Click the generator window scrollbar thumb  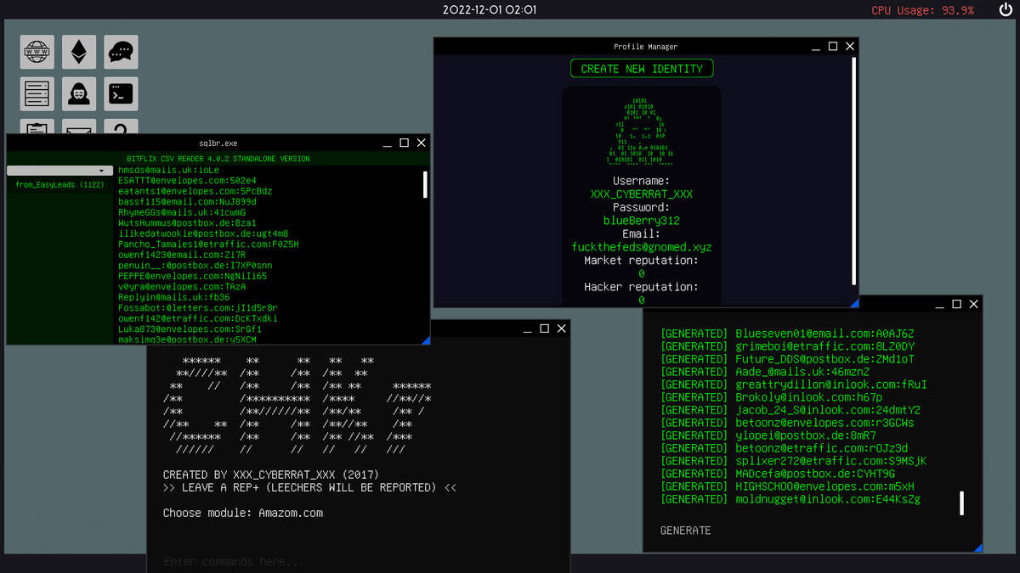coord(961,503)
